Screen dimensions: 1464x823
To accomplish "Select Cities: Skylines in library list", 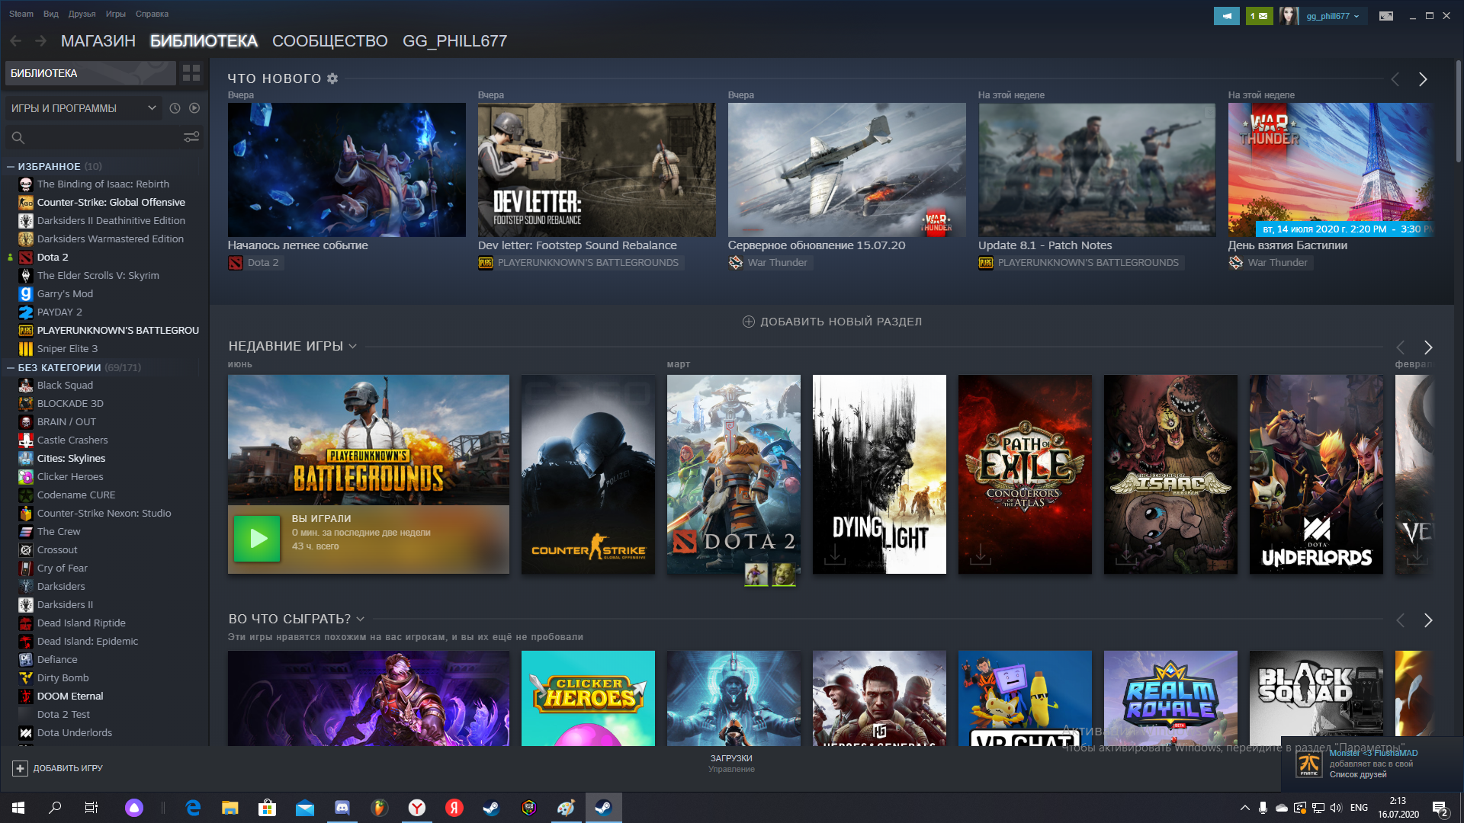I will pyautogui.click(x=71, y=459).
